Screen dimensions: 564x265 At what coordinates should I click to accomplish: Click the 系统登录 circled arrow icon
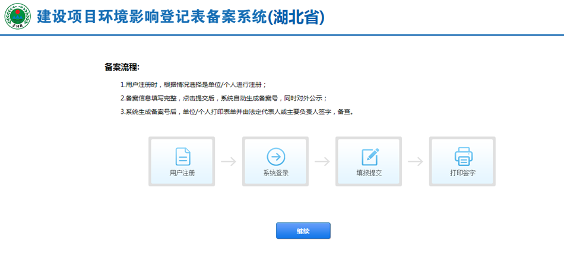coord(275,156)
